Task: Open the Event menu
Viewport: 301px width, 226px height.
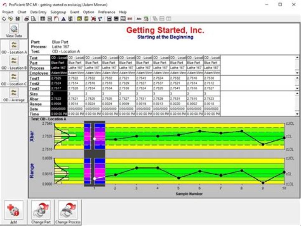Action: coord(74,12)
